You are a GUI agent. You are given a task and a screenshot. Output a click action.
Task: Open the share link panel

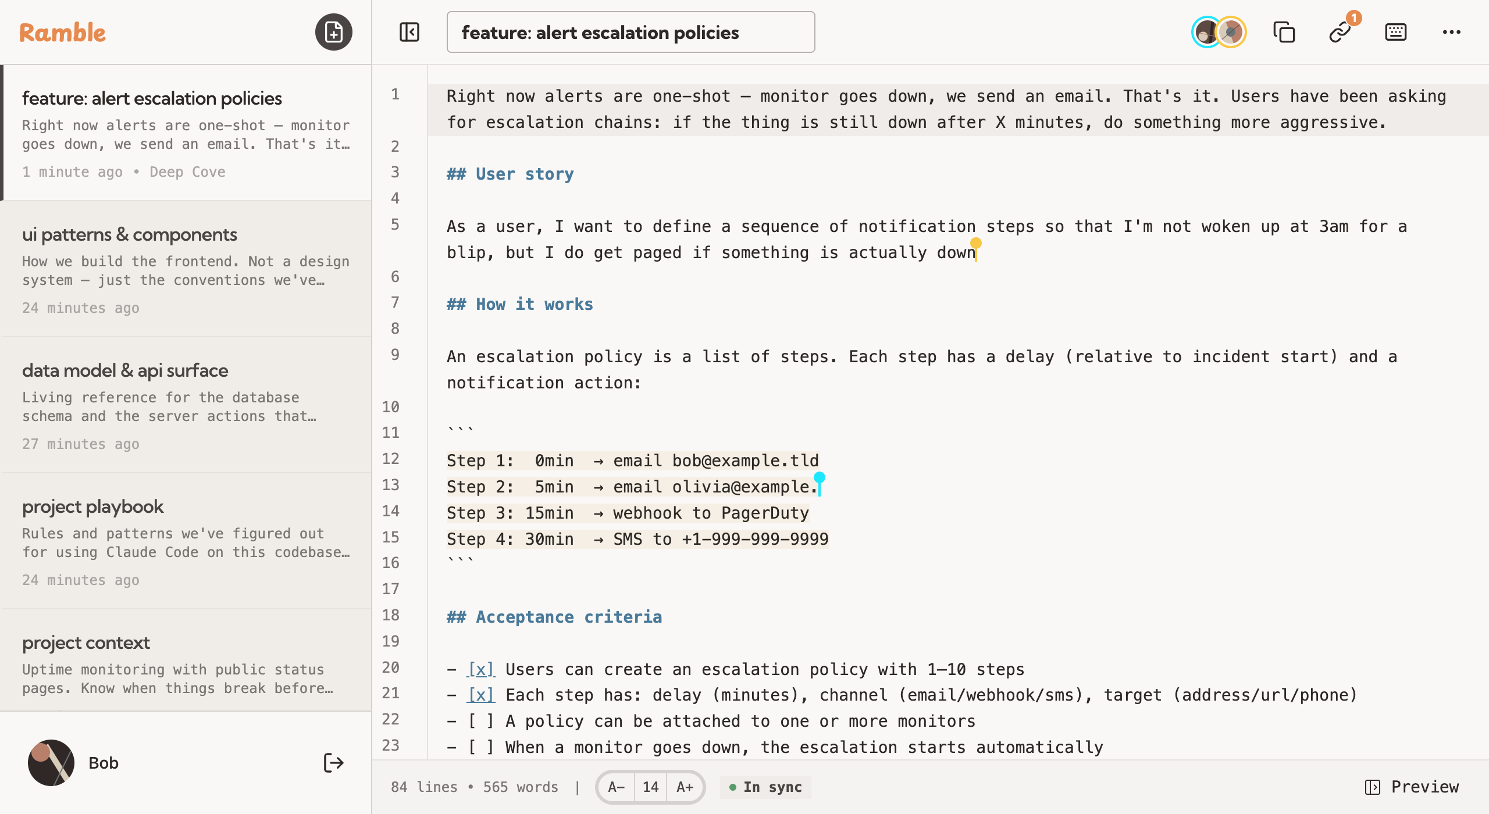(1341, 32)
